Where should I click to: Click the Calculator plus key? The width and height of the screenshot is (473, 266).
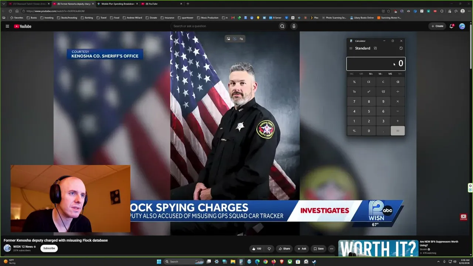398,121
